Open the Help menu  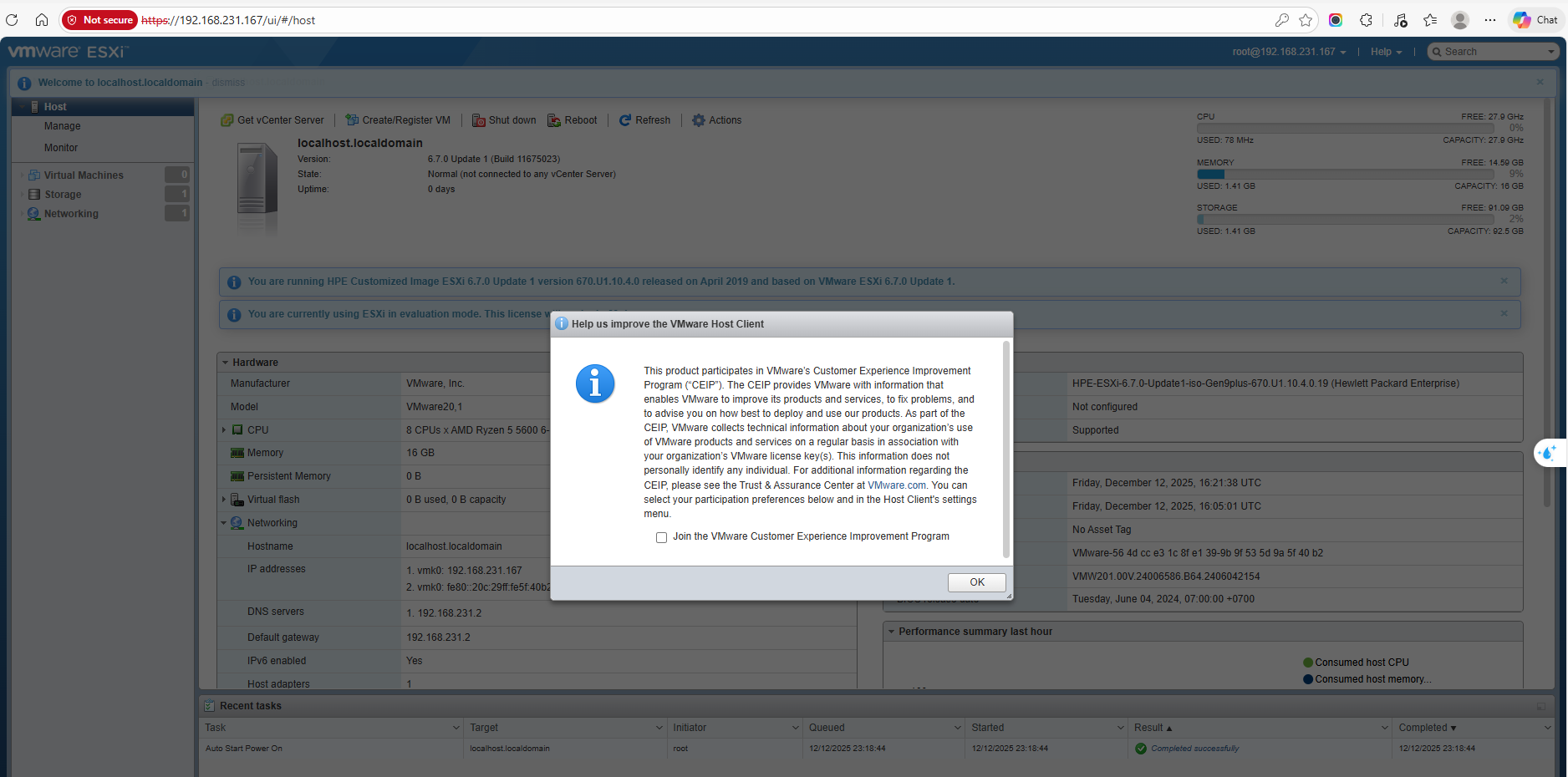1386,52
